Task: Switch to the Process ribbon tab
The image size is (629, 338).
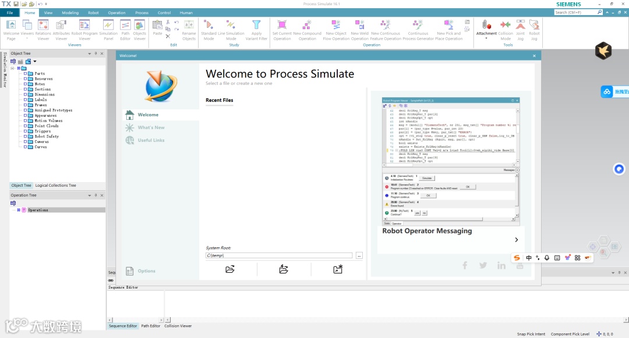Action: [x=142, y=13]
